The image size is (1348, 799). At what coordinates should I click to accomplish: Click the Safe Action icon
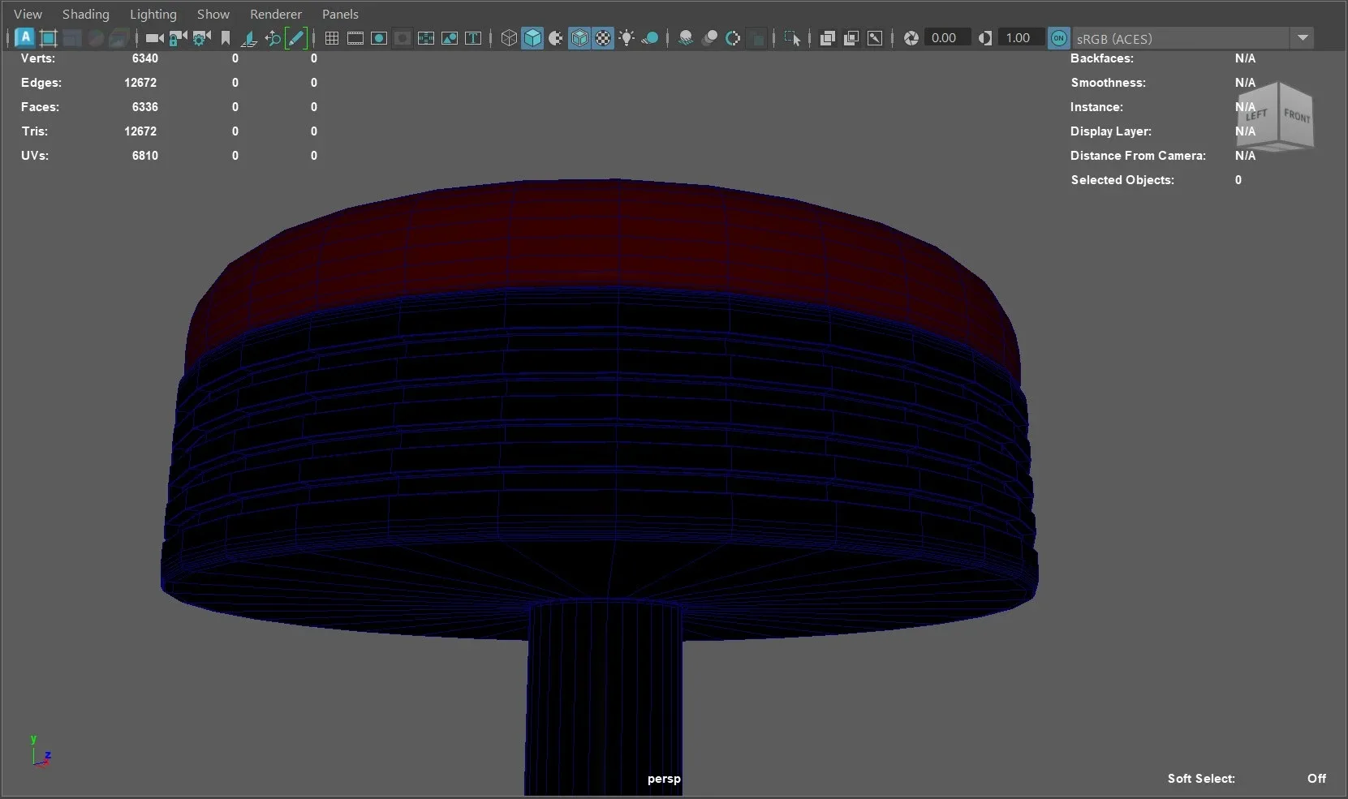(x=450, y=38)
